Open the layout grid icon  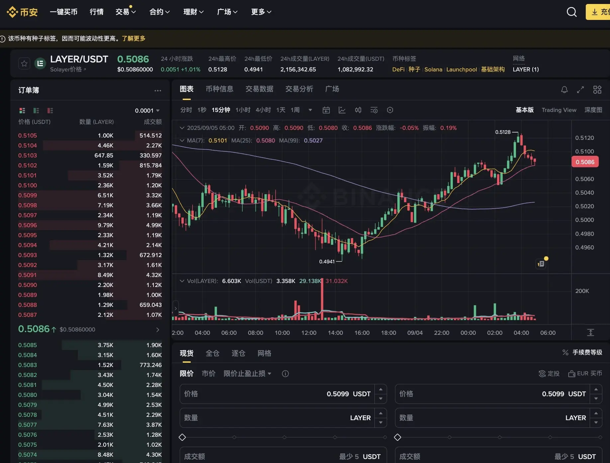point(597,90)
